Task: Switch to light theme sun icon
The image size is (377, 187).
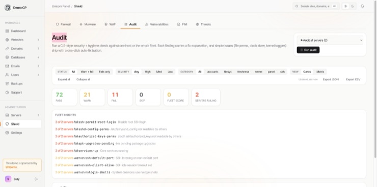Action: (345, 6)
